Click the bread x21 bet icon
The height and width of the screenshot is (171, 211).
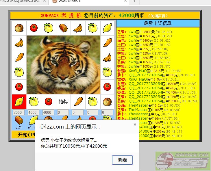pos(19,120)
